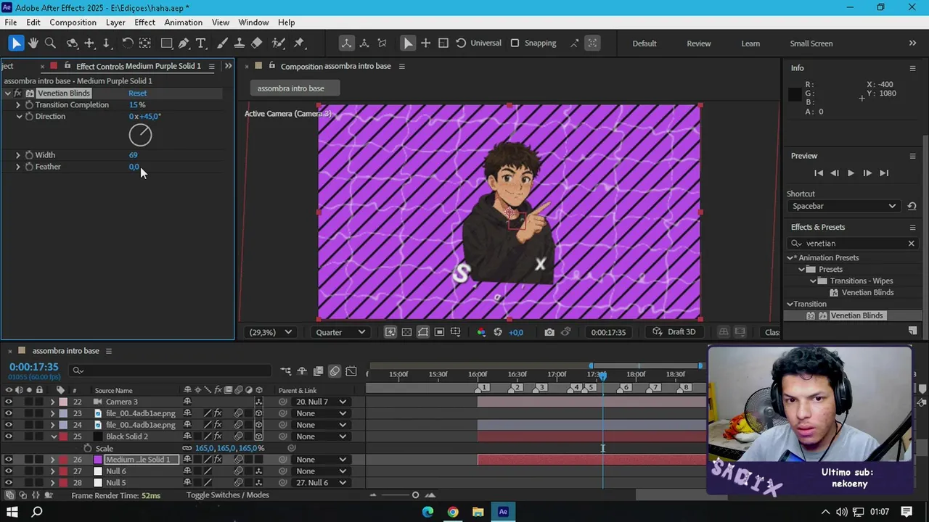Switch to the Review workspace
This screenshot has height=522, width=929.
pos(699,43)
